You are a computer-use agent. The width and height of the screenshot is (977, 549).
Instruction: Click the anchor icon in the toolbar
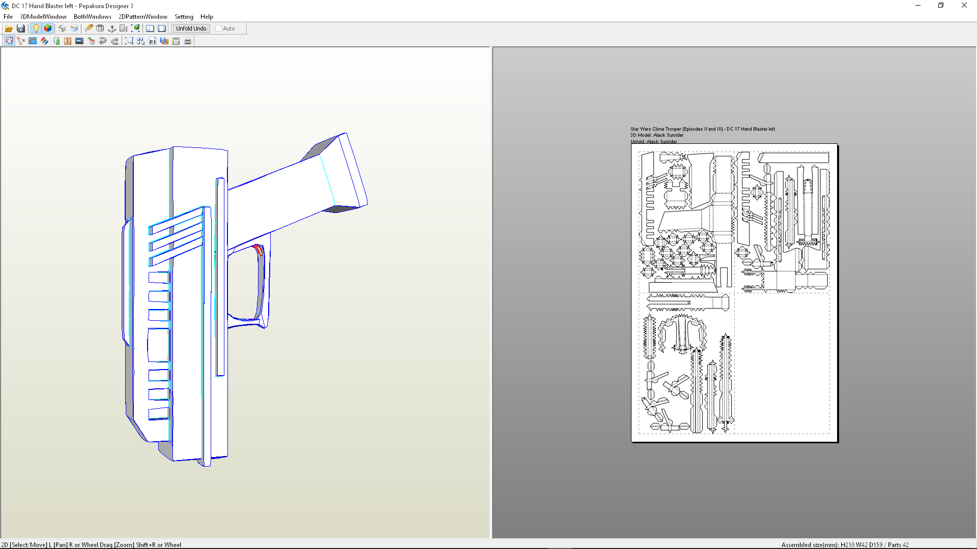pos(112,28)
